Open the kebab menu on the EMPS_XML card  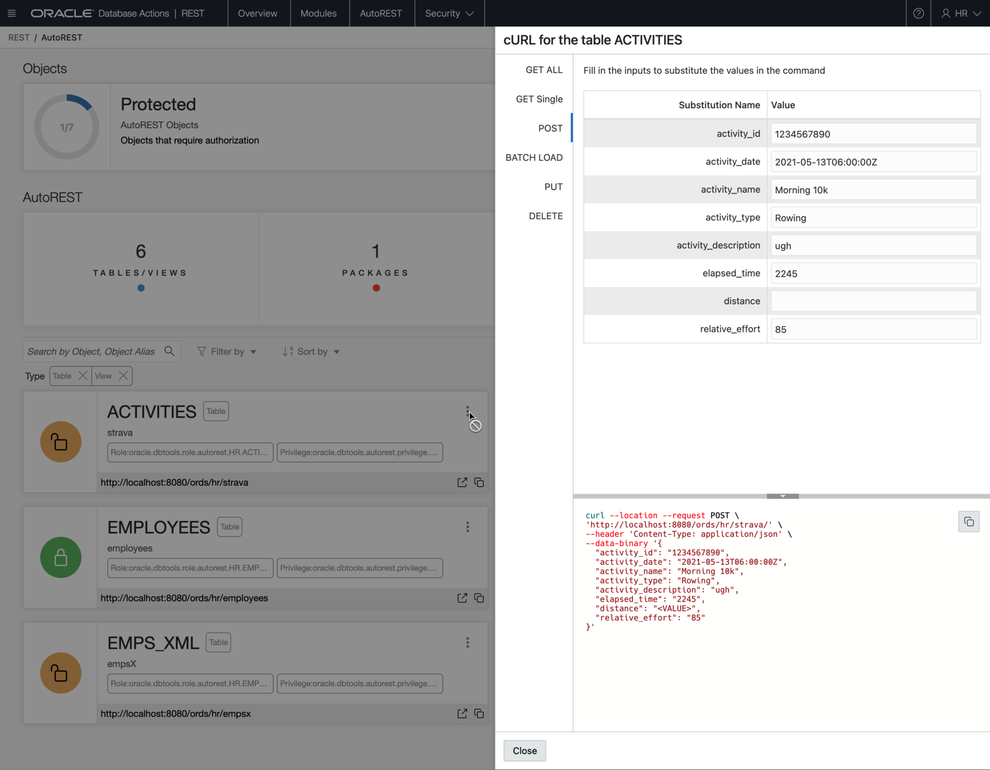click(x=467, y=642)
